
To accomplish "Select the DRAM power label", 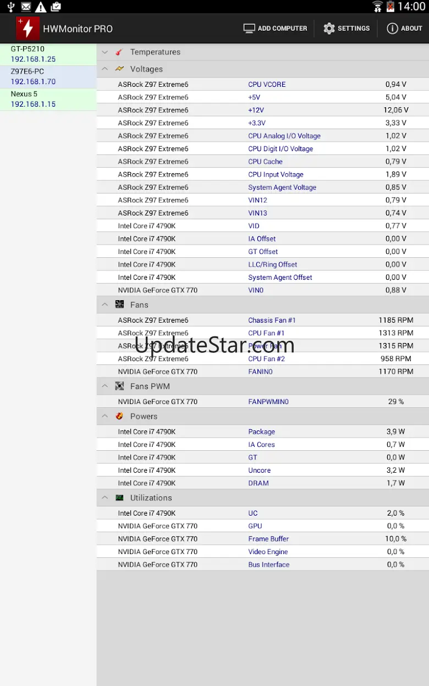I will pyautogui.click(x=258, y=483).
